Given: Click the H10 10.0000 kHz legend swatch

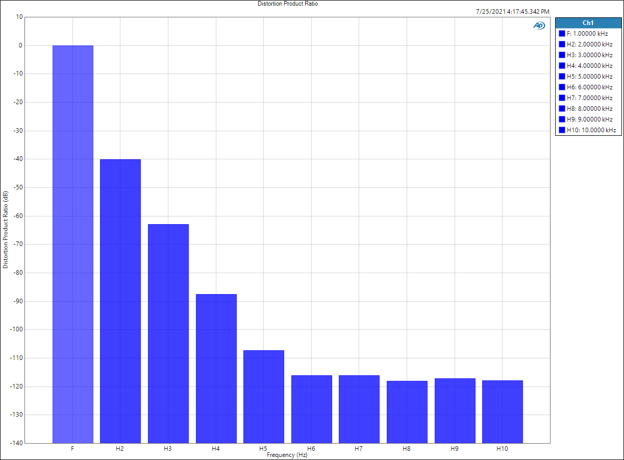Looking at the screenshot, I should [562, 130].
